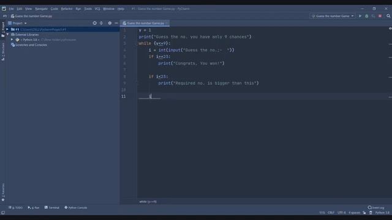Open the Navigate menu
This screenshot has width=392, height=220.
point(41,9)
